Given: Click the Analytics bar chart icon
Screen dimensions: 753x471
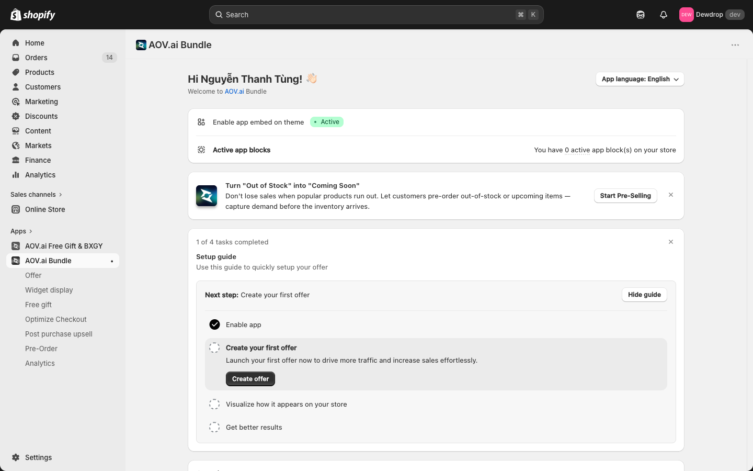Looking at the screenshot, I should (16, 175).
